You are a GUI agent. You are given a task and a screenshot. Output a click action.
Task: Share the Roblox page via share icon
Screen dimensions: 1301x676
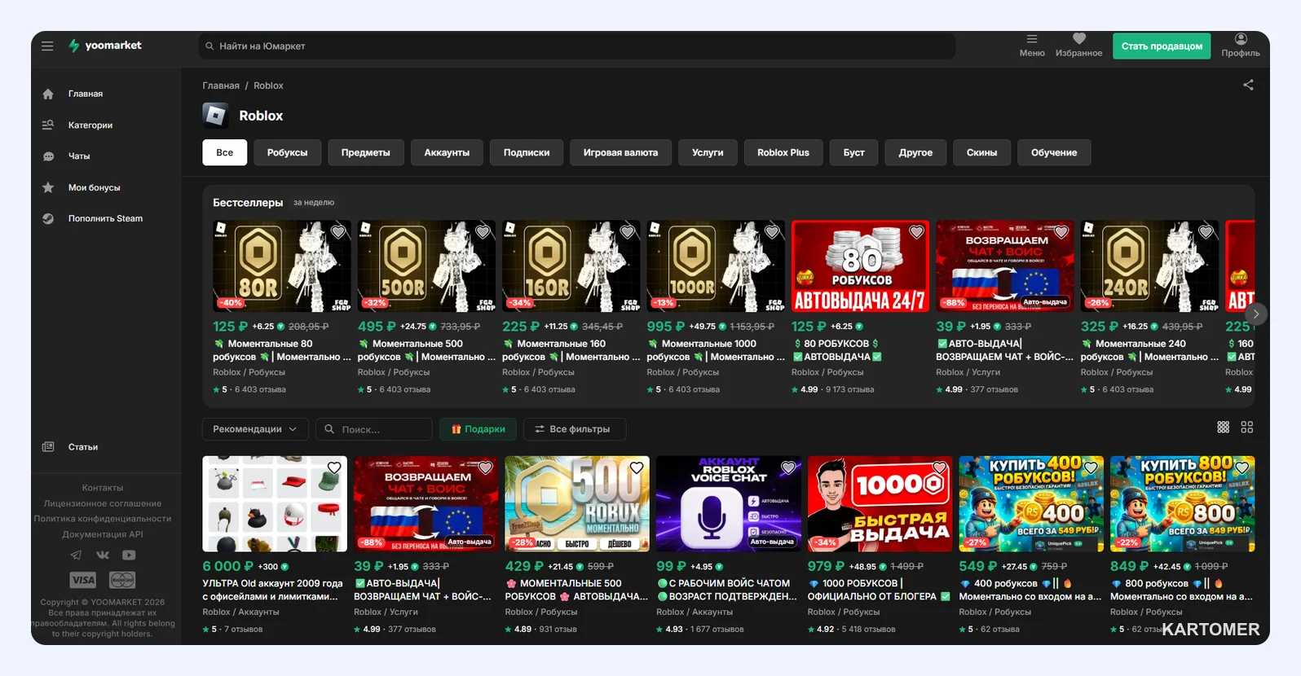[1248, 85]
